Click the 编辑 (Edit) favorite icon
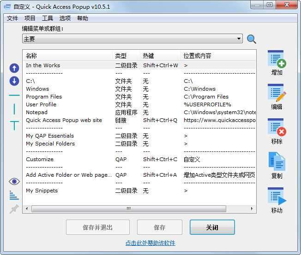The width and height of the screenshot is (301, 255). pyautogui.click(x=277, y=93)
